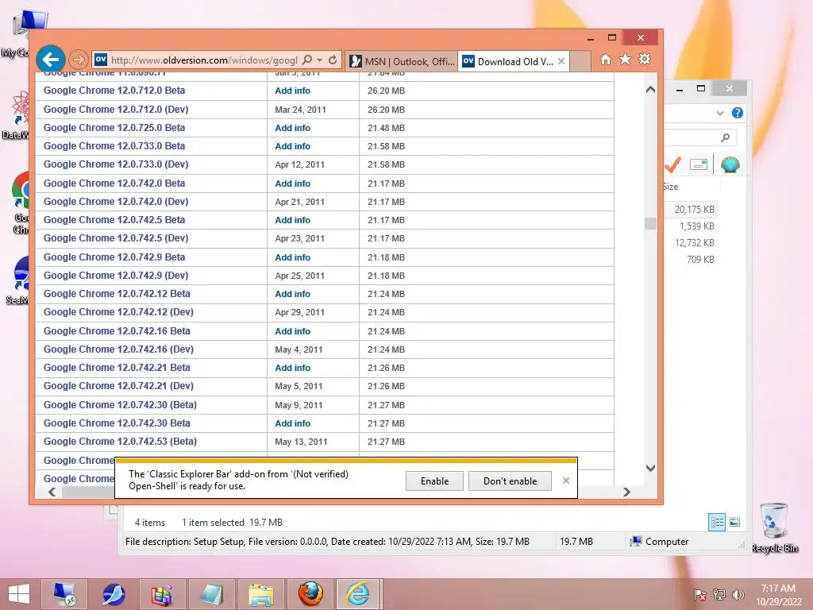The image size is (813, 610).
Task: Select Internet Explorer taskbar icon
Action: coord(359,594)
